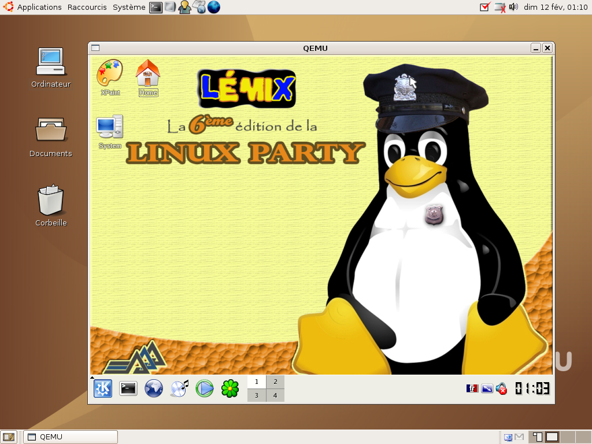This screenshot has width=592, height=444.
Task: Switch to the third GNOME workspace
Action: [x=568, y=437]
